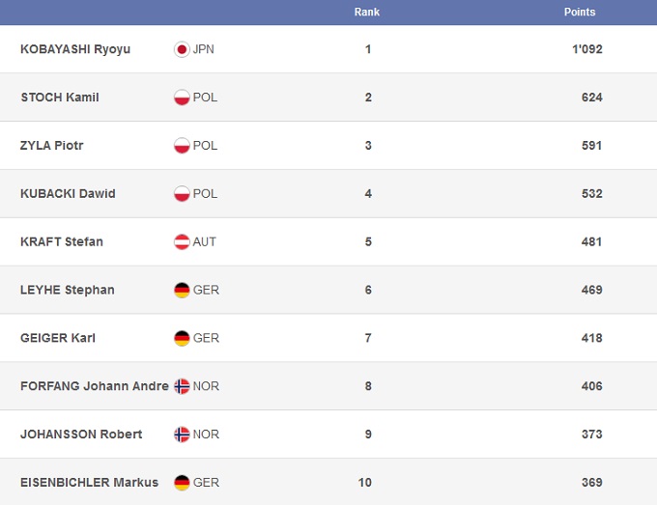Viewport: 657px width, 505px height.
Task: Sort by the Rank column header
Action: click(x=367, y=13)
